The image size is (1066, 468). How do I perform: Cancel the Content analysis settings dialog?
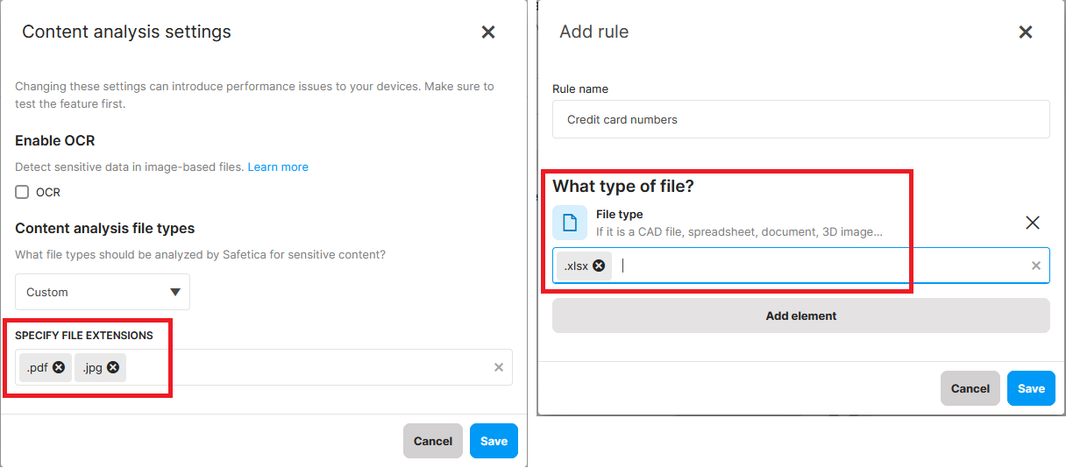(432, 441)
